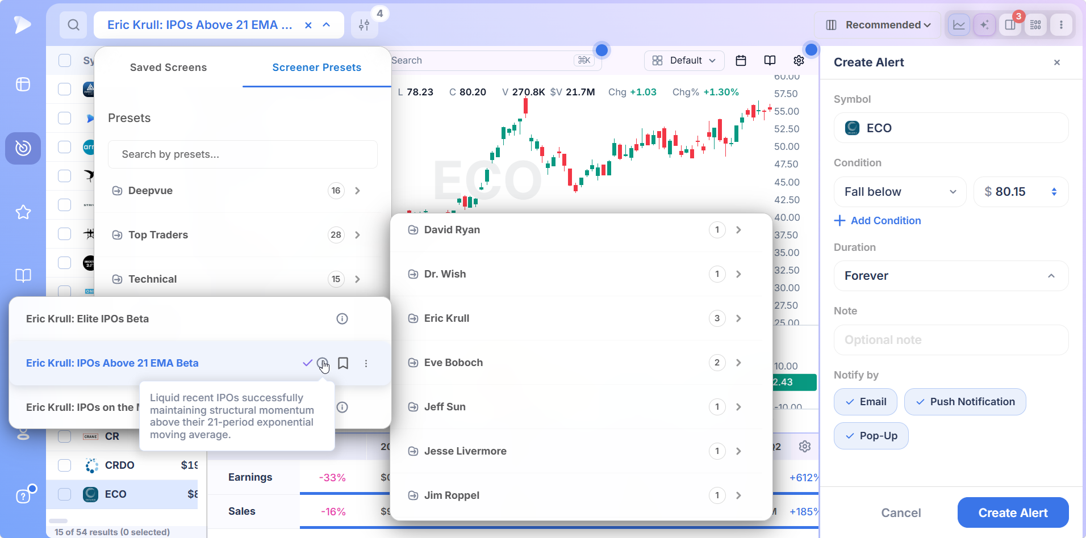Open the screener filters icon with badge 4
Image resolution: width=1086 pixels, height=538 pixels.
[x=364, y=25]
